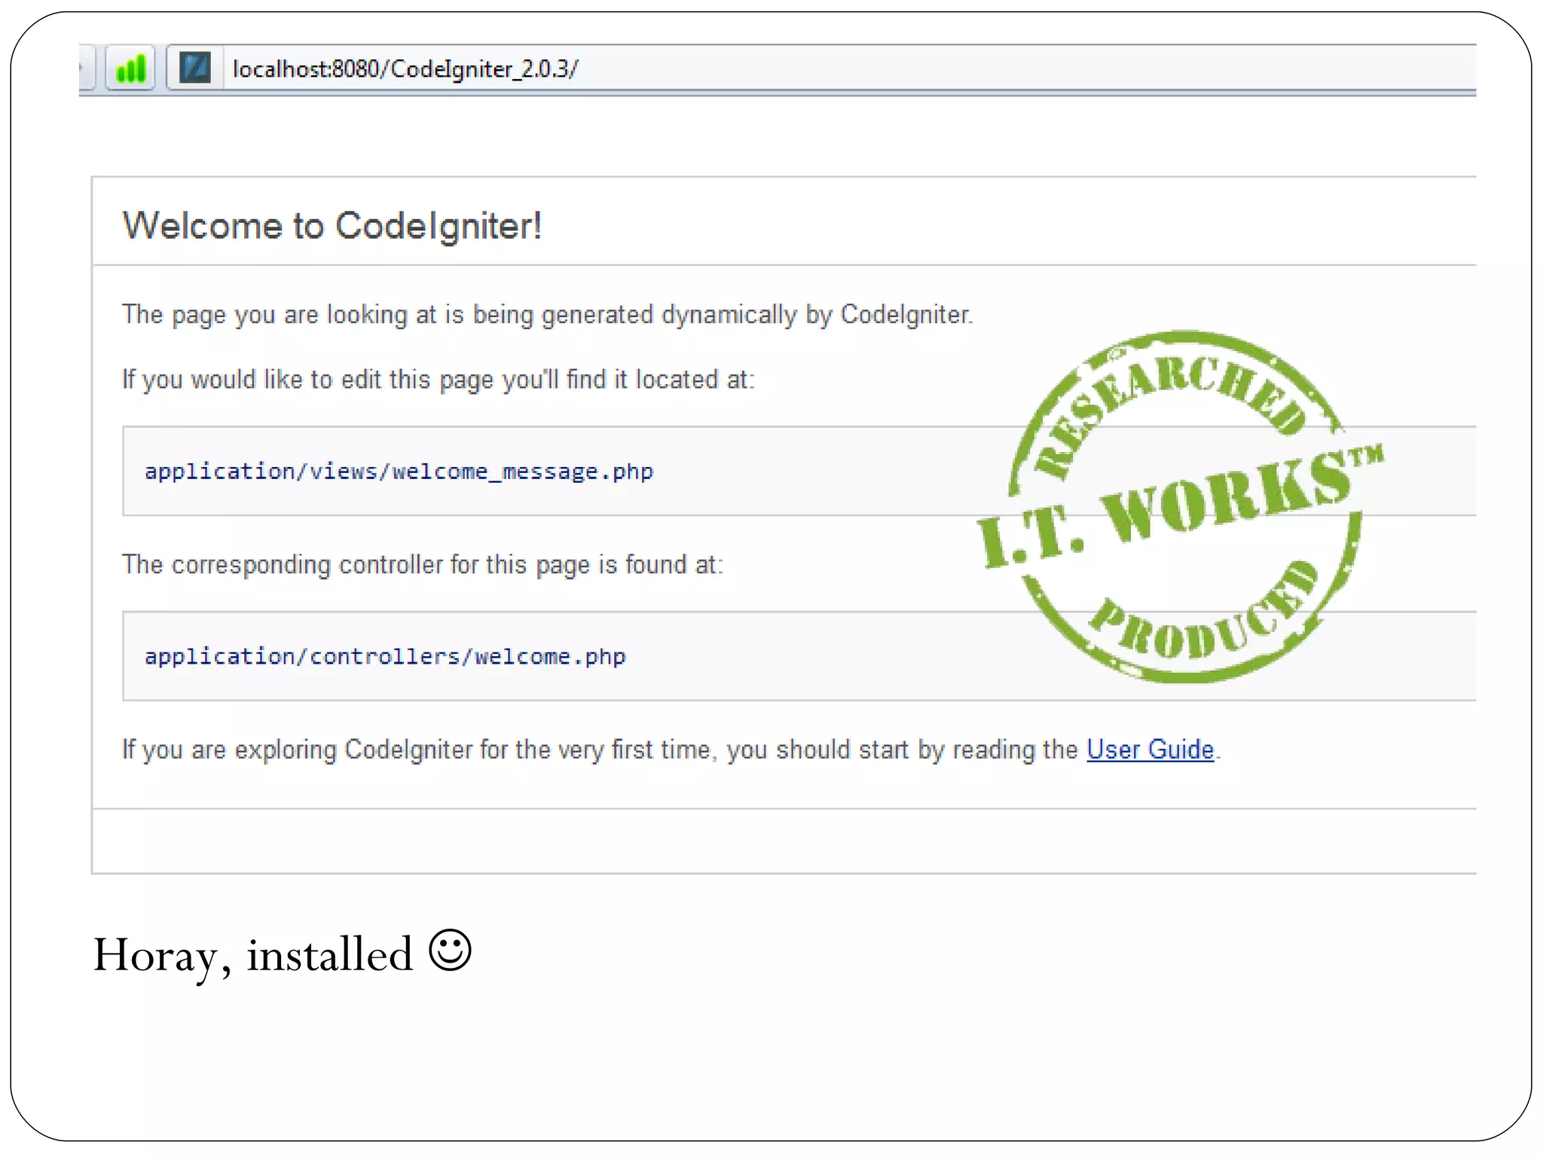The width and height of the screenshot is (1543, 1157).
Task: Click 'If you are exploring CodeIgniter' sentence
Action: tap(671, 750)
